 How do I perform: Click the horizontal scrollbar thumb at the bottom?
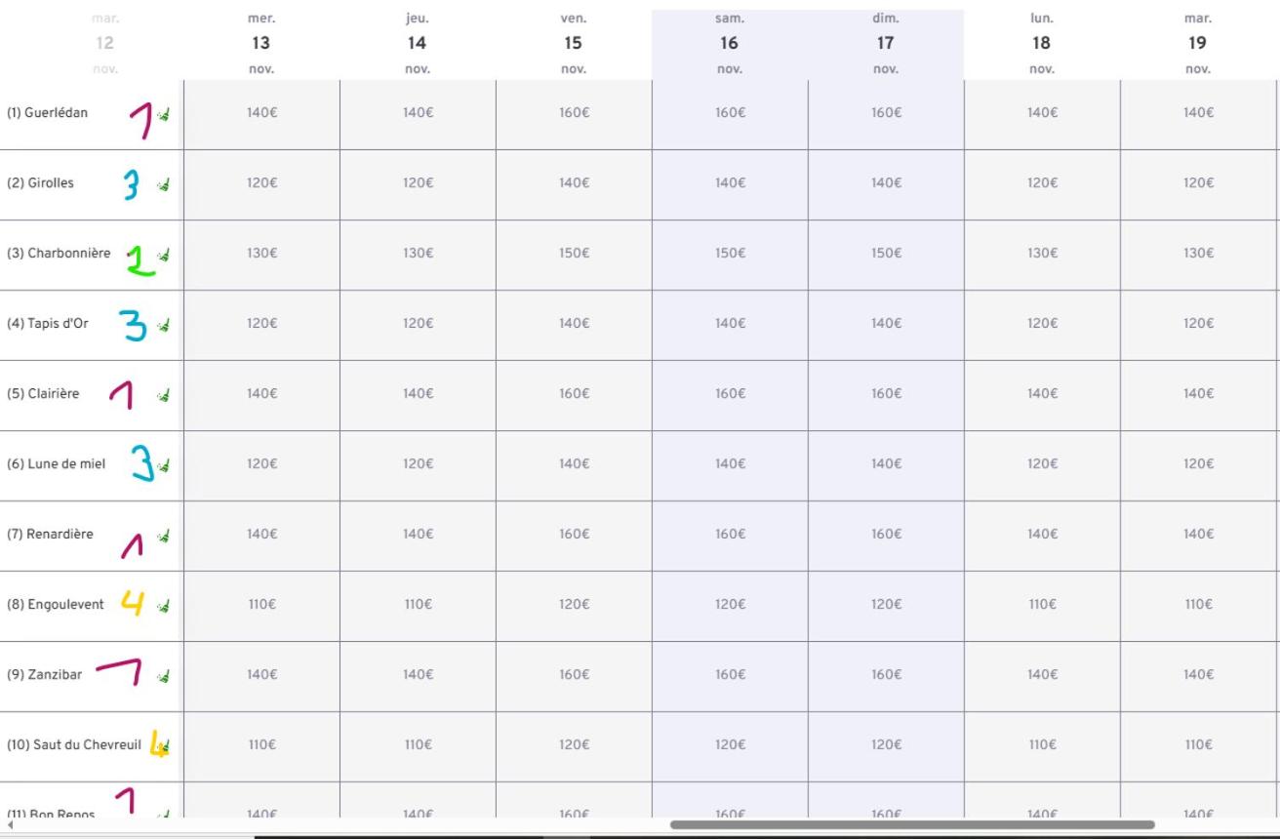912,825
